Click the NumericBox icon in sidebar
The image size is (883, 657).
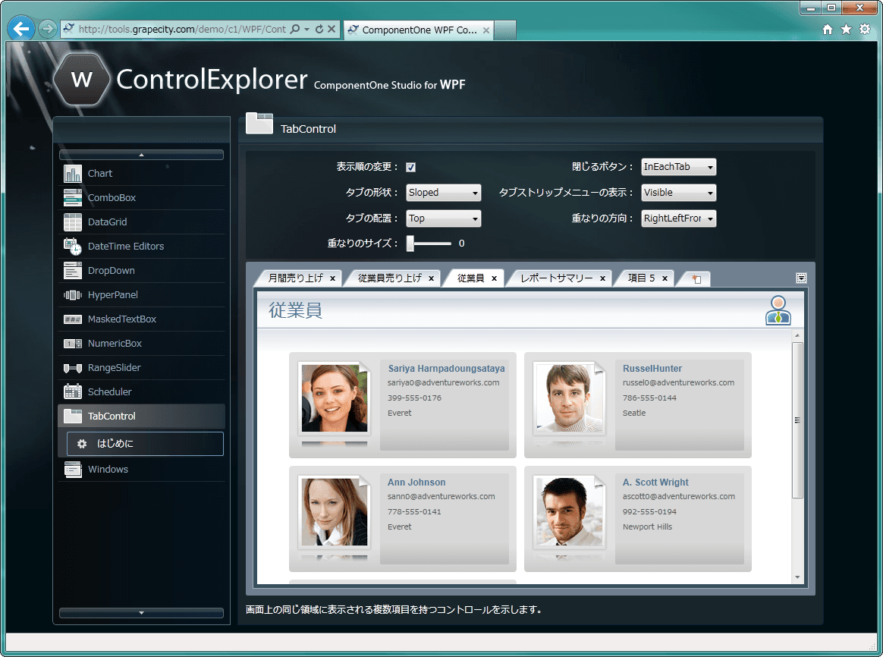(73, 344)
